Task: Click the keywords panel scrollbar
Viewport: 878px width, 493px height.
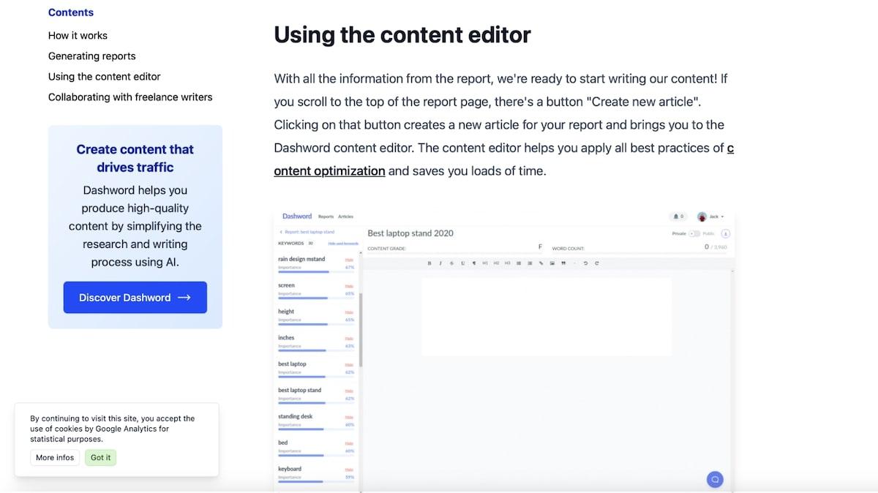Action: [x=361, y=329]
